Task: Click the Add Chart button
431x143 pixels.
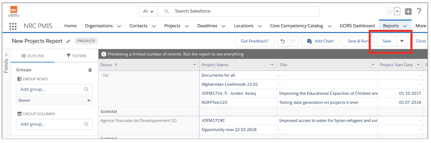Action: tap(320, 41)
